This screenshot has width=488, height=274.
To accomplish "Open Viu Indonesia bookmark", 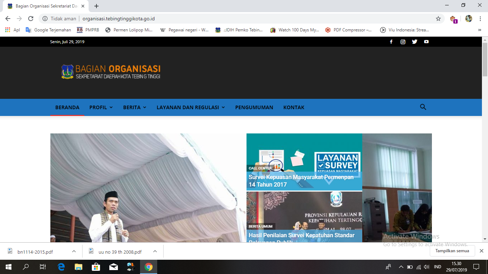I will pyautogui.click(x=405, y=30).
